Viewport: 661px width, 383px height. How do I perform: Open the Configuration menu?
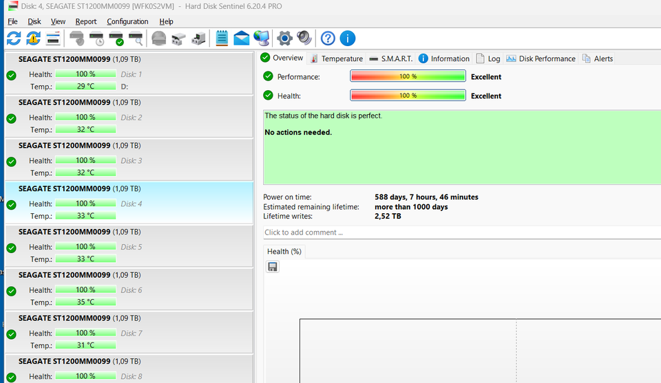click(x=127, y=21)
